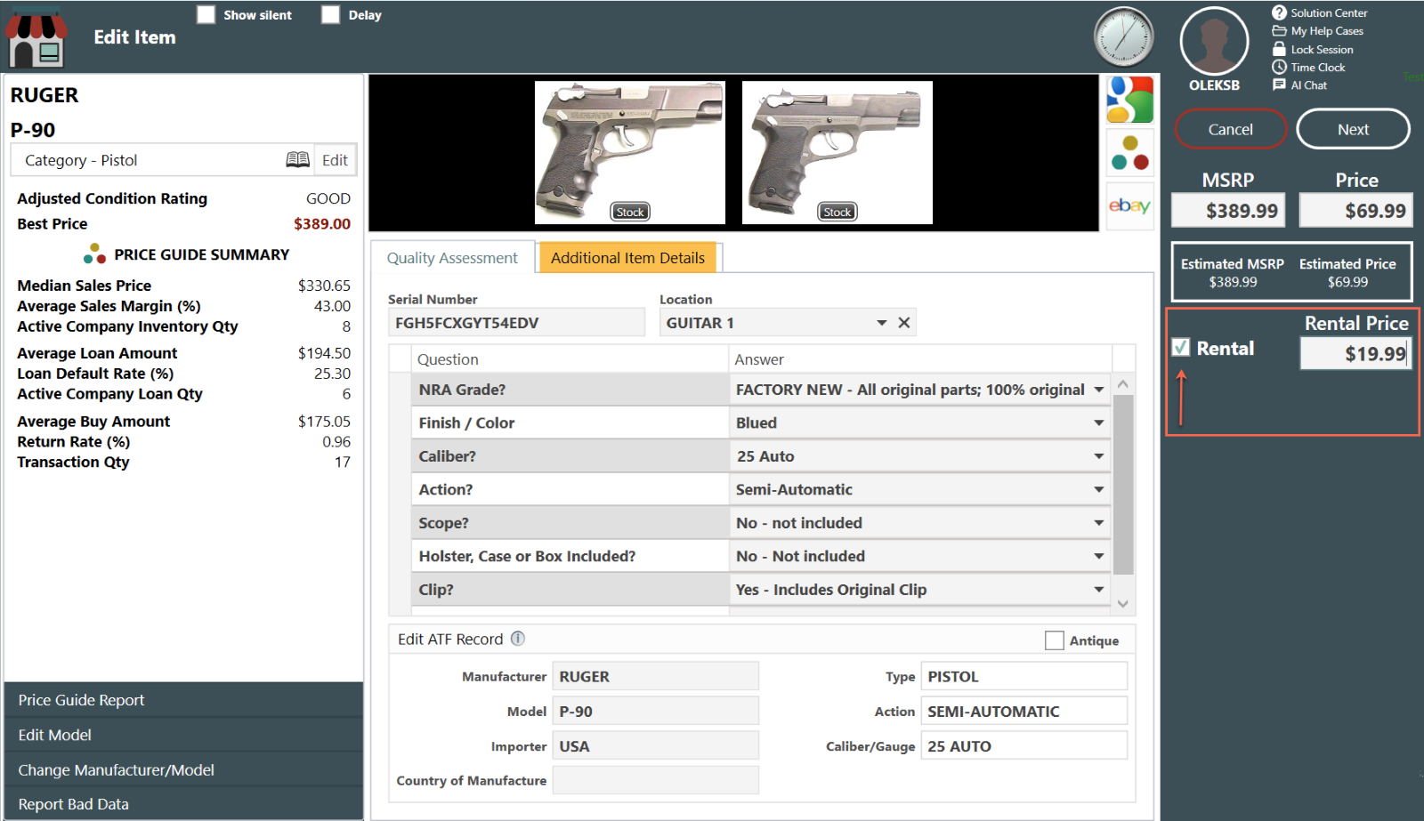The height and width of the screenshot is (821, 1424).
Task: Open Solution Center help icon
Action: [x=1279, y=12]
